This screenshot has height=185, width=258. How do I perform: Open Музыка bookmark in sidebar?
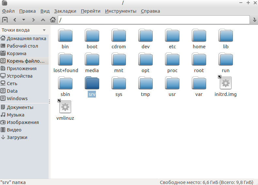pos(24,115)
